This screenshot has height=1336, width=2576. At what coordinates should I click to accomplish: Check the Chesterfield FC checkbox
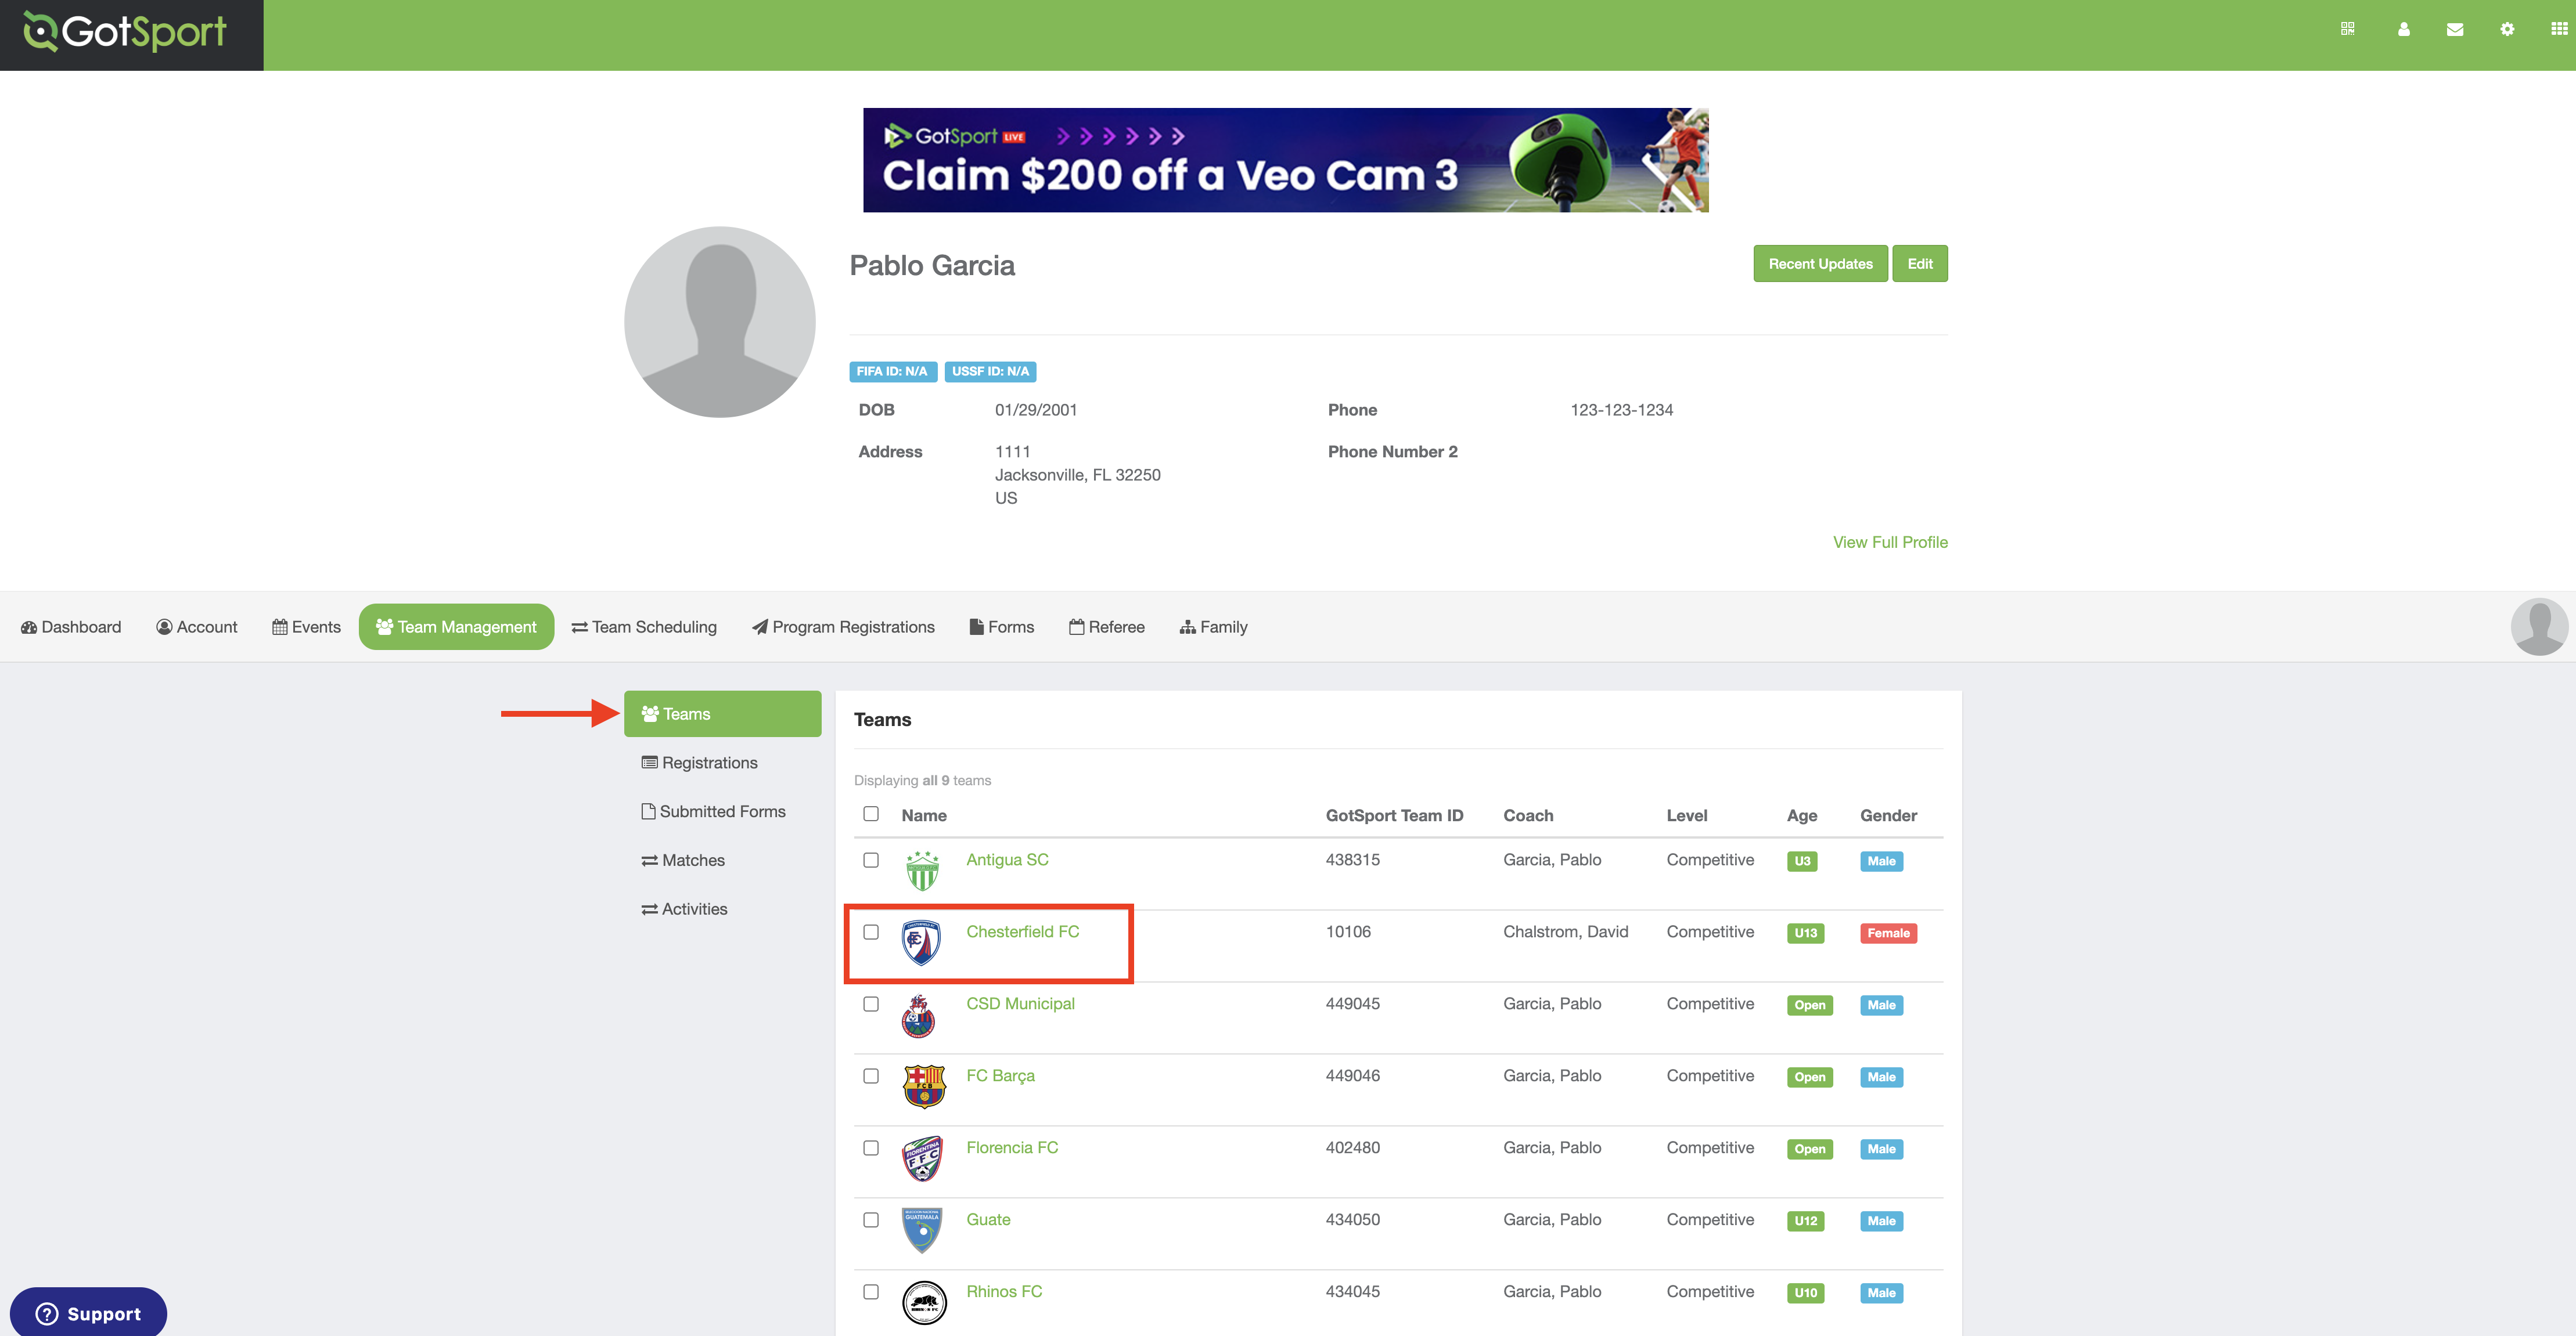pyautogui.click(x=871, y=931)
